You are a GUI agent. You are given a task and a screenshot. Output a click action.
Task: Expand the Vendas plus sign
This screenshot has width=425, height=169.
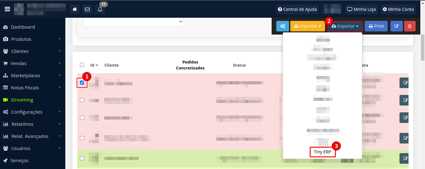[x=59, y=63]
